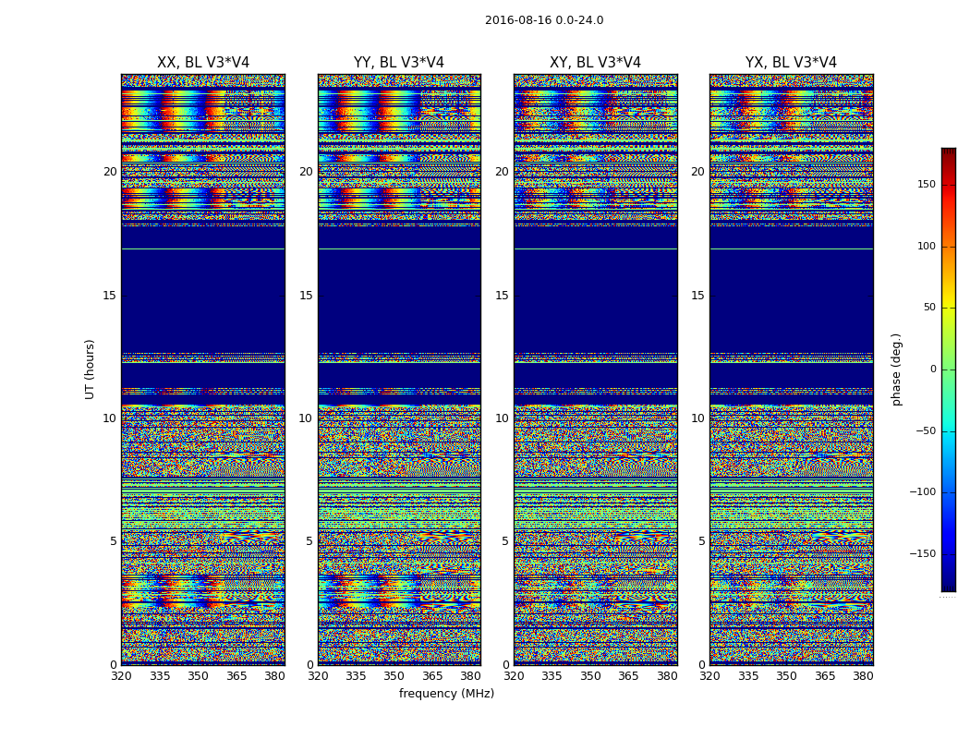The width and height of the screenshot is (970, 739).
Task: Select the "XY, BL V3*V4" panel title
Action: [x=595, y=63]
